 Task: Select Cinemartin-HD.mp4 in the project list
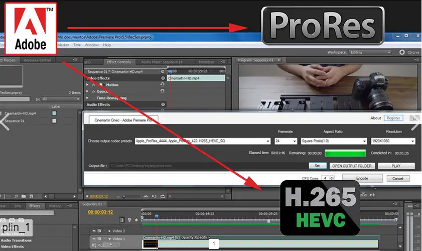(x=20, y=113)
